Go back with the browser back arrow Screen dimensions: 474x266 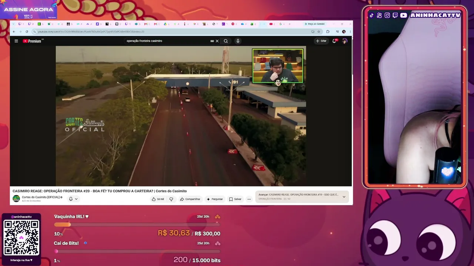coord(14,32)
